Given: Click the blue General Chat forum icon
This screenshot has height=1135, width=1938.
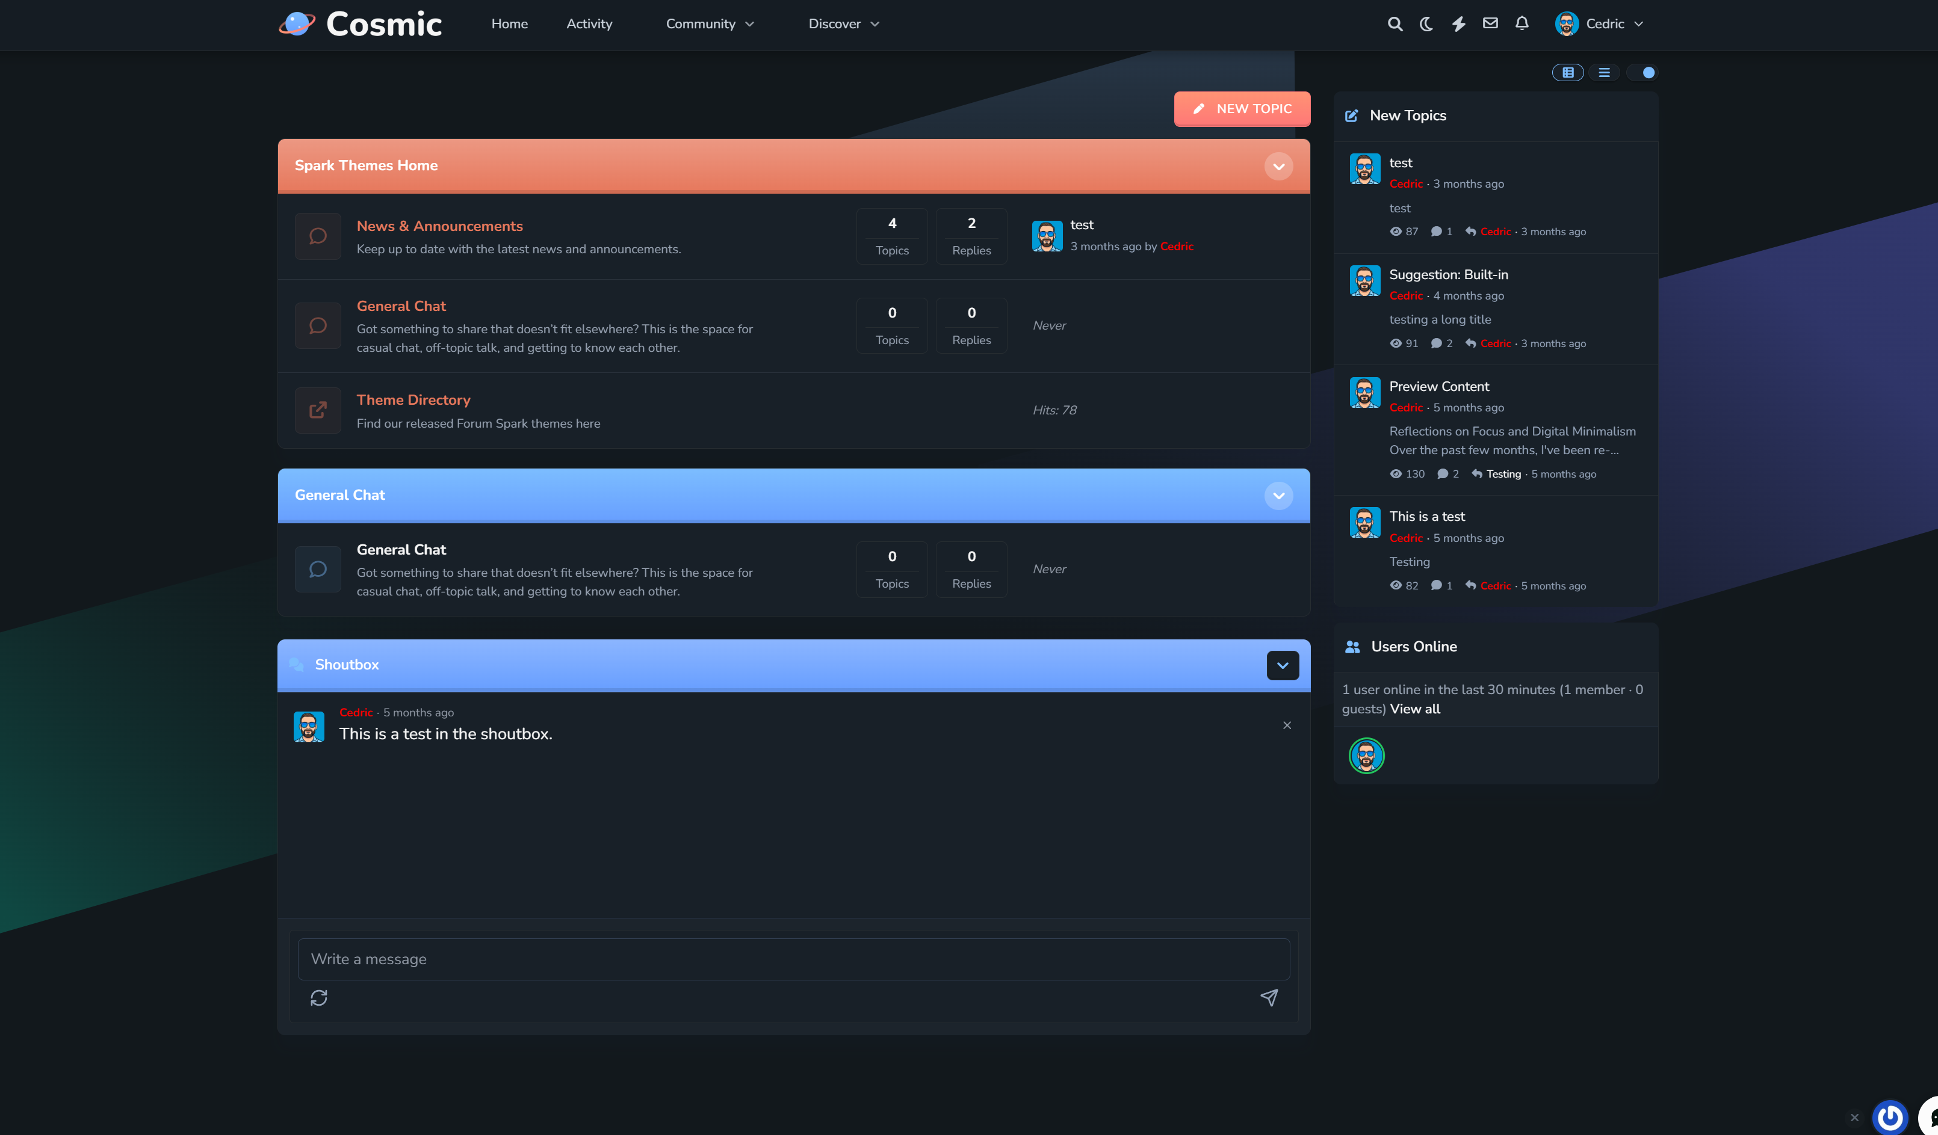Looking at the screenshot, I should [318, 570].
